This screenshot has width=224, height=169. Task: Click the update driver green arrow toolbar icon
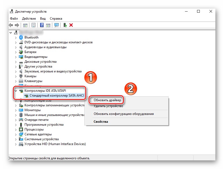65,25
